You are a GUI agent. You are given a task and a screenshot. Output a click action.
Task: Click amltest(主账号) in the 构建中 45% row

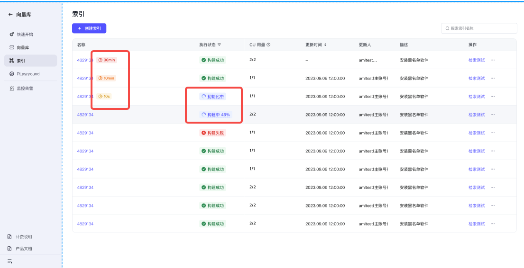(373, 115)
